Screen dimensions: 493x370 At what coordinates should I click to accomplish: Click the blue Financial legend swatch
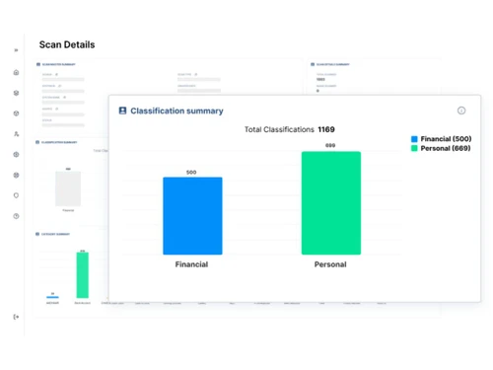(x=414, y=139)
